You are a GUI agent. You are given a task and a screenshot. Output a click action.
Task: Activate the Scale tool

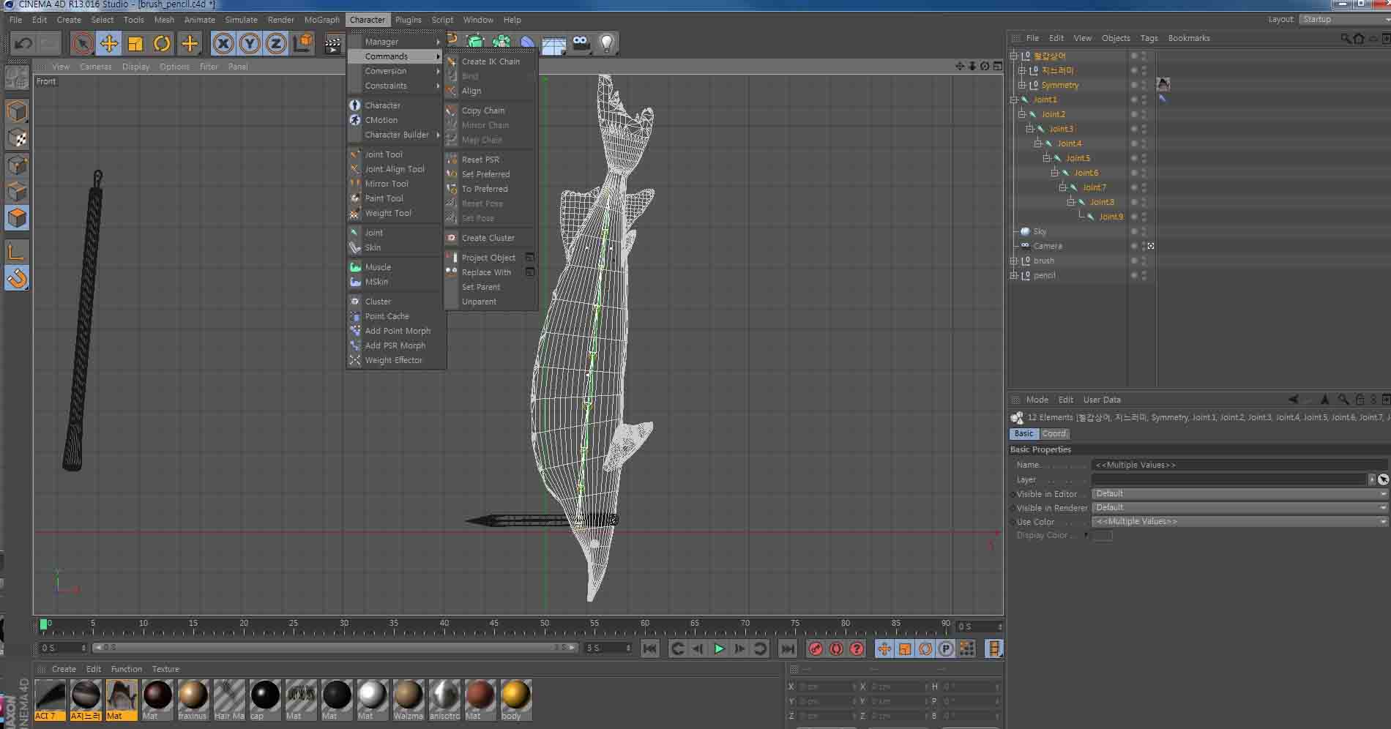(135, 44)
